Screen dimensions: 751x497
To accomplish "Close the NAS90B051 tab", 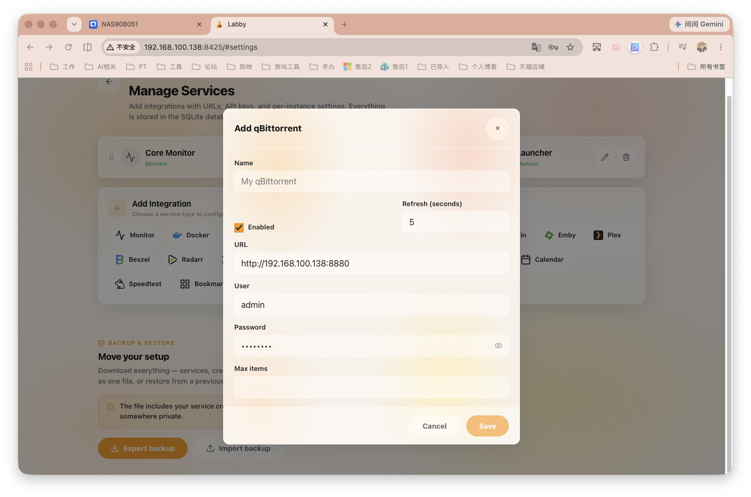I will point(199,24).
